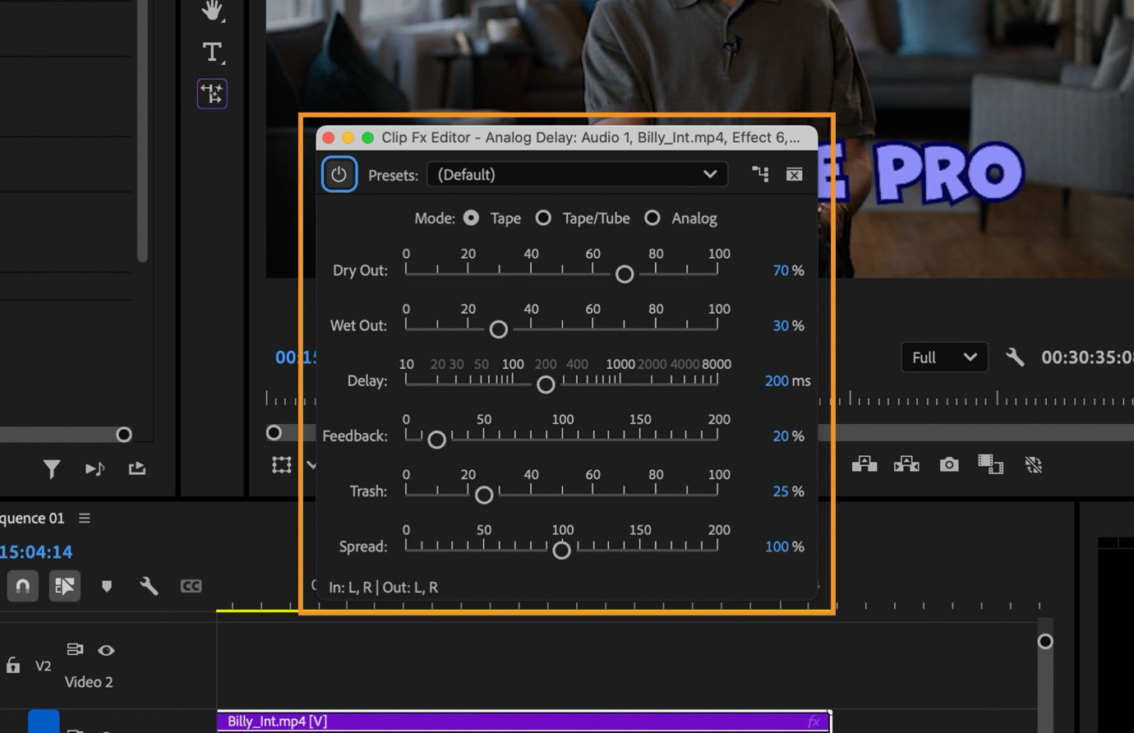This screenshot has width=1134, height=733.
Task: Click the transform tool icon below the Type tool
Action: (x=212, y=94)
